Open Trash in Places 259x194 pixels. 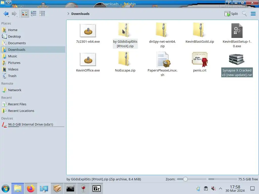33,76
